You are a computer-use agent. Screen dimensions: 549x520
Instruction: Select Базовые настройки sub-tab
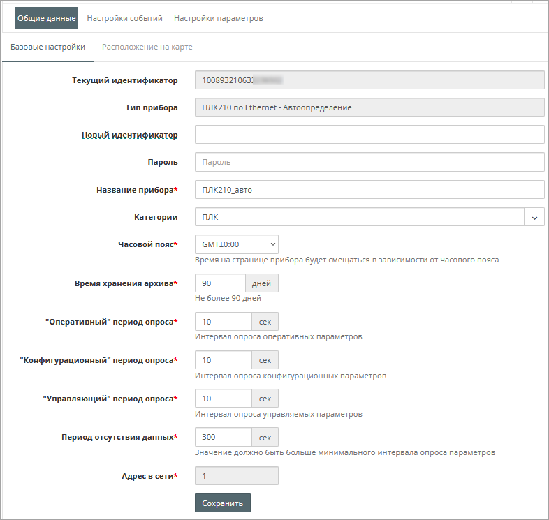pos(47,47)
